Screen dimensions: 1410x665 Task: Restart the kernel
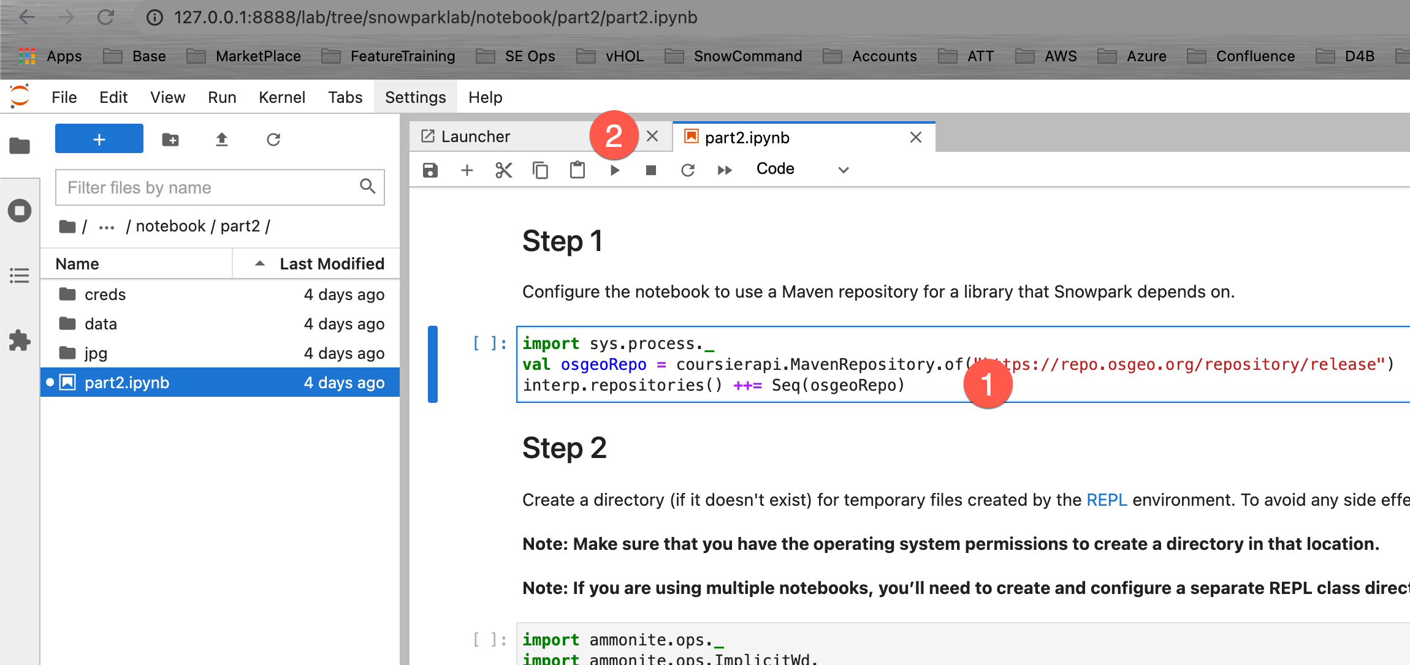pos(688,170)
